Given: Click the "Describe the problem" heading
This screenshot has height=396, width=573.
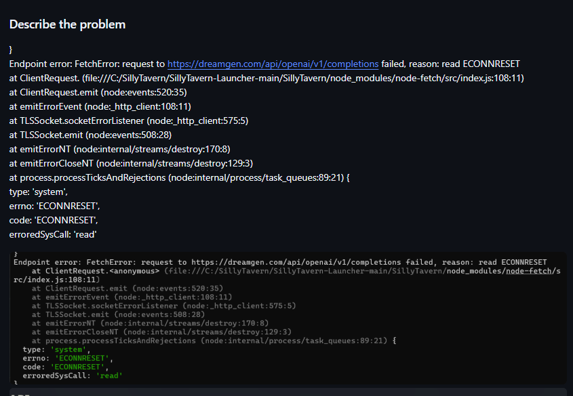Looking at the screenshot, I should [67, 24].
